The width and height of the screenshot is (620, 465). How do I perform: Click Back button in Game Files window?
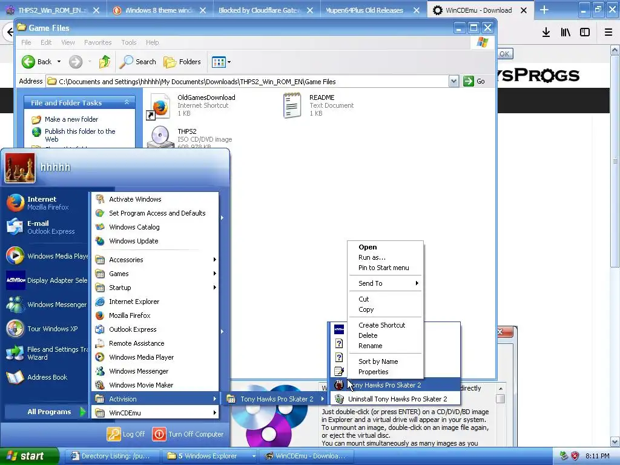(x=36, y=62)
